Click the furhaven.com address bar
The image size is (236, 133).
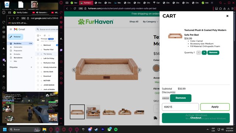point(122,8)
